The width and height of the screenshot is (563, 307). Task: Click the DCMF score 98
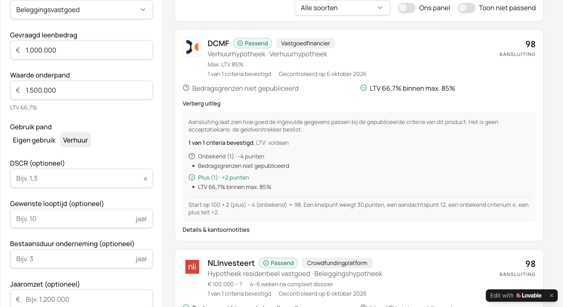point(530,44)
